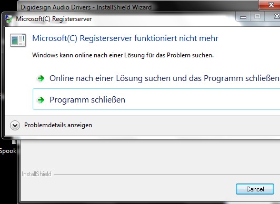Click the application icon beside the error heading
The height and width of the screenshot is (204, 280).
(18, 40)
